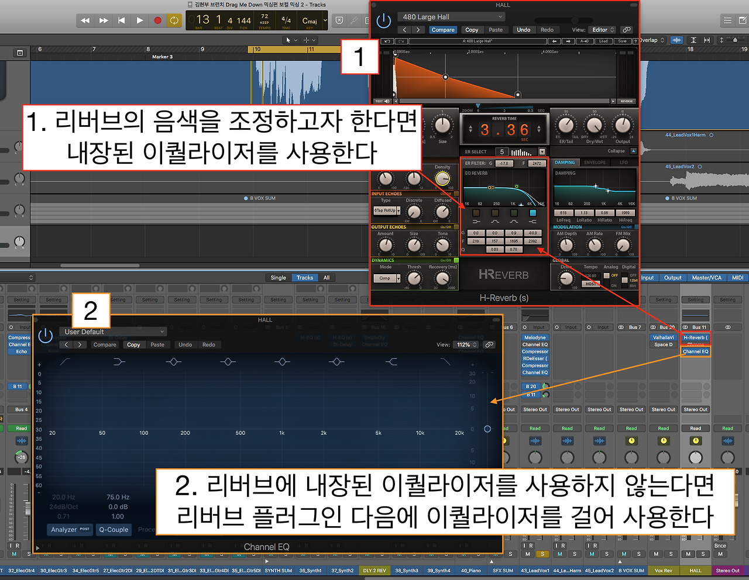Click the Dry/Wet knob

point(594,125)
